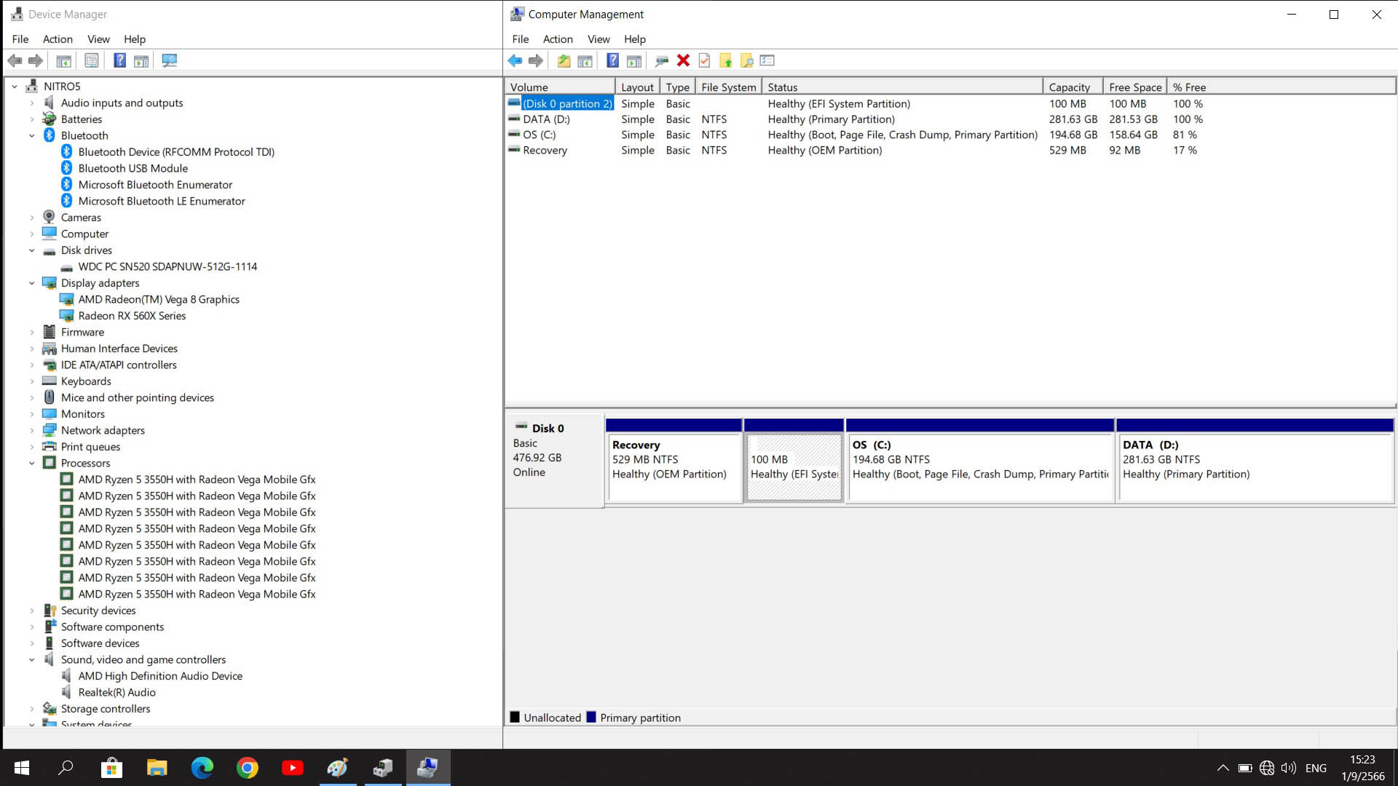Sort by Volume column header
1398x786 pixels.
tap(561, 87)
